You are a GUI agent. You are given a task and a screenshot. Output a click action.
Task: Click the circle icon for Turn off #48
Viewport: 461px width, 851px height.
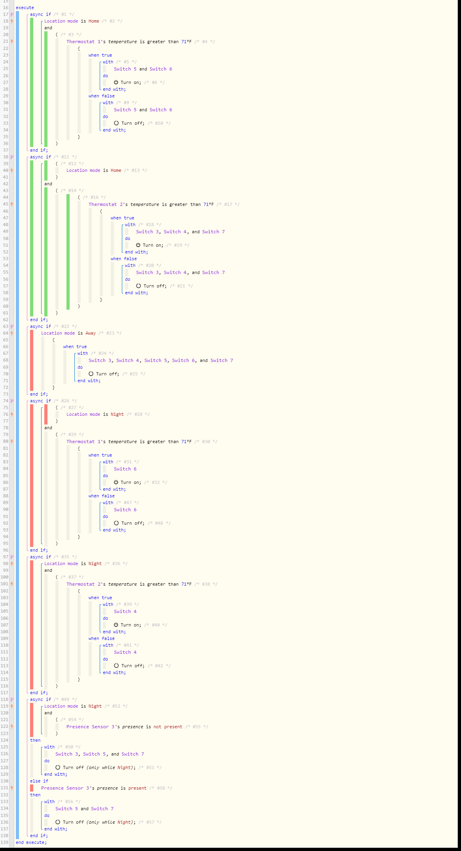[x=116, y=523]
